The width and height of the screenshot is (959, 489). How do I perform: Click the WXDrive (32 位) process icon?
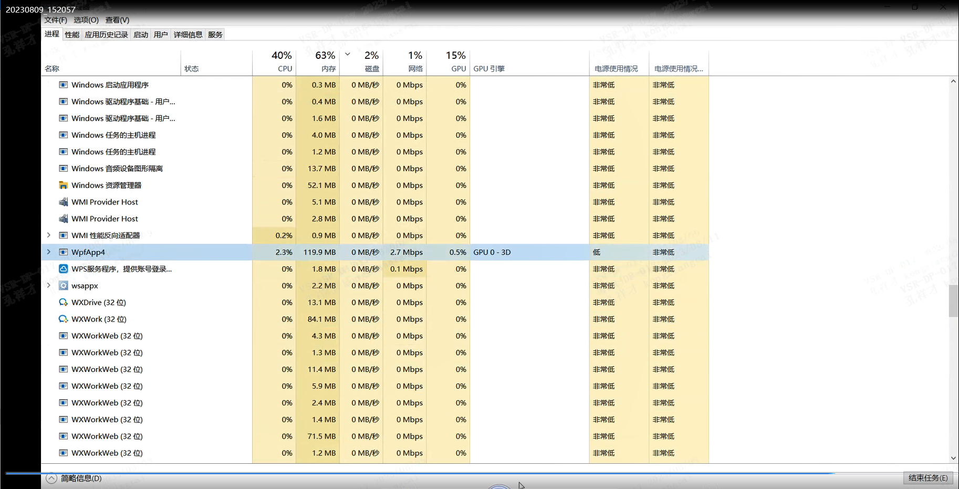point(63,303)
